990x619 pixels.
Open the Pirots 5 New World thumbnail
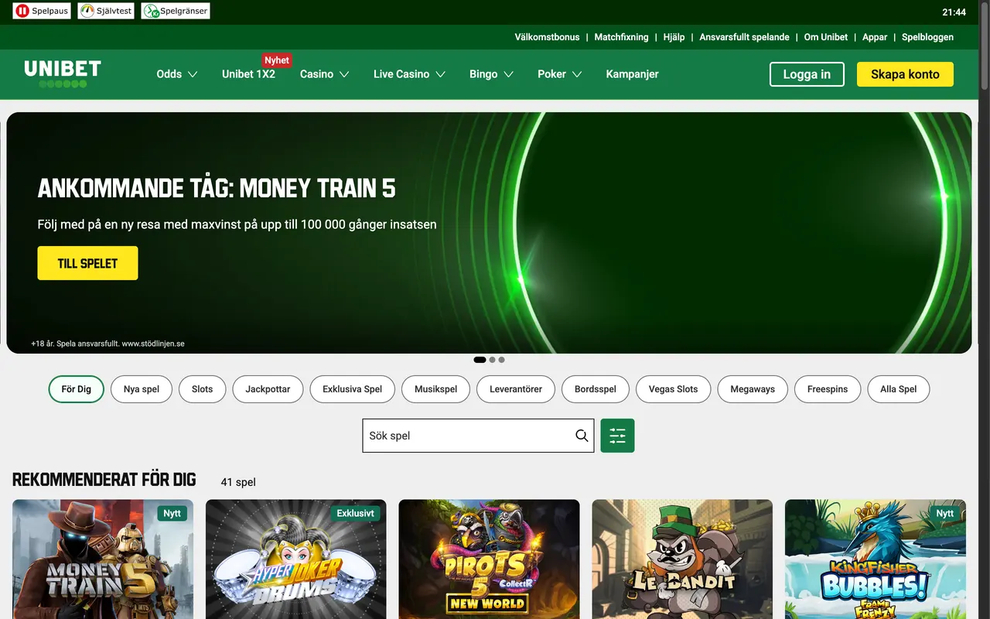coord(489,559)
